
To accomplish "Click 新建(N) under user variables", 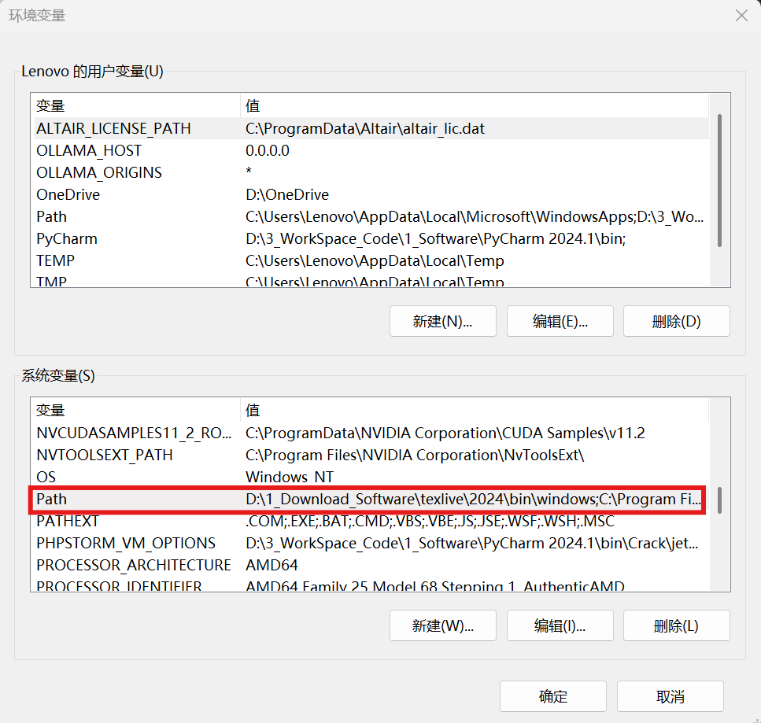I will [x=442, y=321].
